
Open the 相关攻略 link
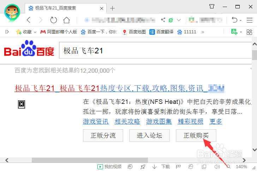click(x=127, y=121)
